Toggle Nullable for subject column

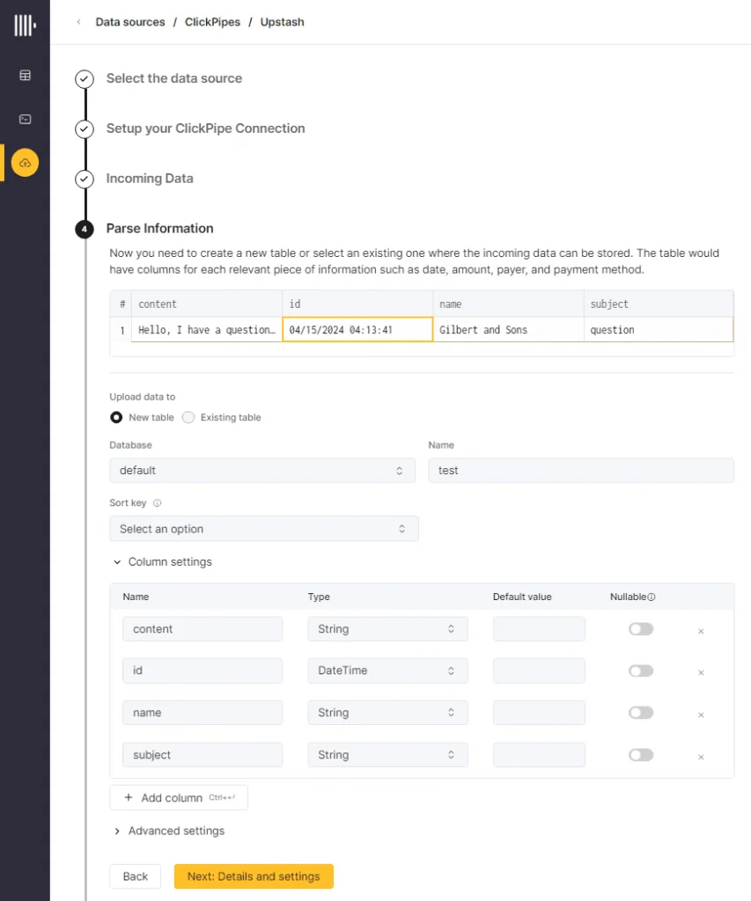[x=641, y=754]
